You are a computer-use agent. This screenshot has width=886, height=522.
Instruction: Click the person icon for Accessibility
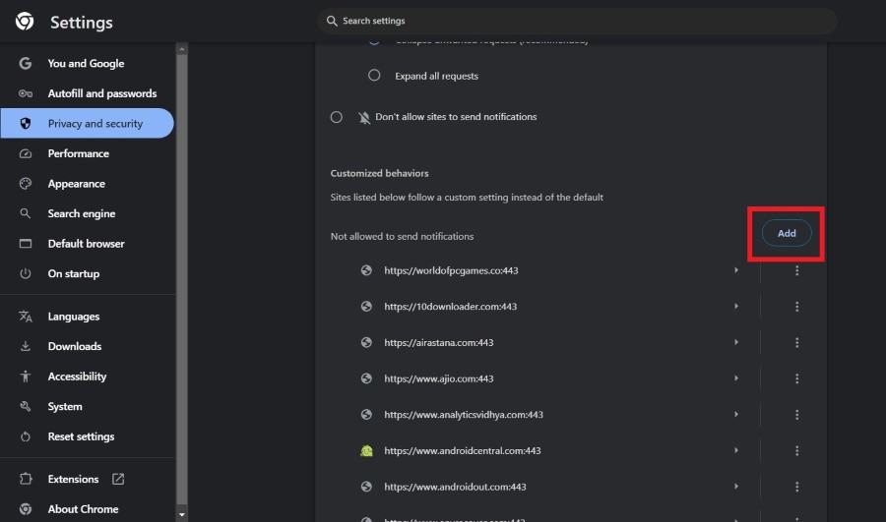coord(26,376)
